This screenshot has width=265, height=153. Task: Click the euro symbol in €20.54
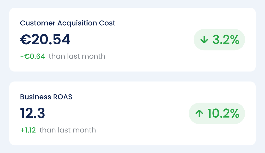click(25, 40)
